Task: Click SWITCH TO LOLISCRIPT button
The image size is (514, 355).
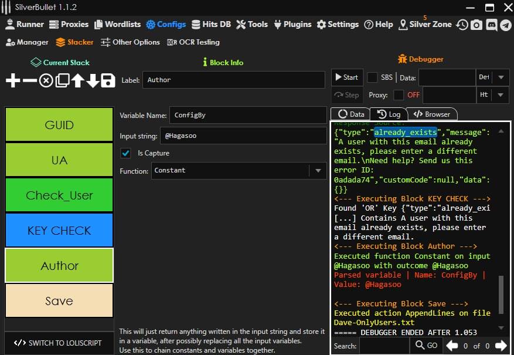Action: (x=57, y=343)
